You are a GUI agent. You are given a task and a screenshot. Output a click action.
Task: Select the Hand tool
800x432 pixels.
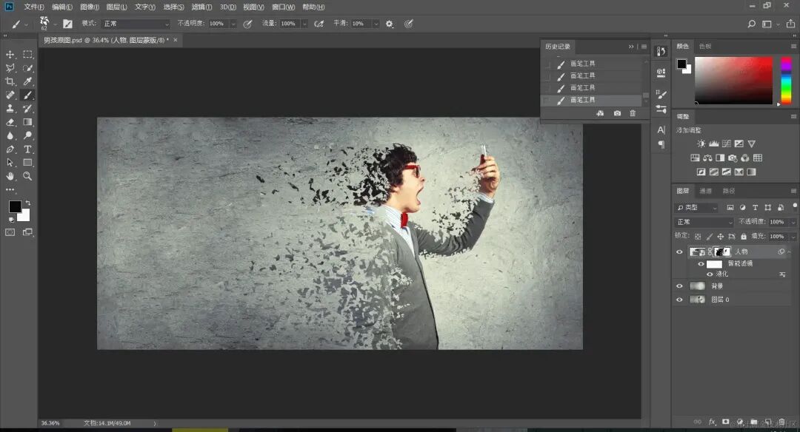click(x=10, y=176)
